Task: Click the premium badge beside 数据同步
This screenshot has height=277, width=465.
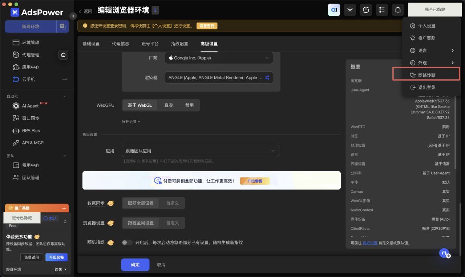Action: coord(111,203)
